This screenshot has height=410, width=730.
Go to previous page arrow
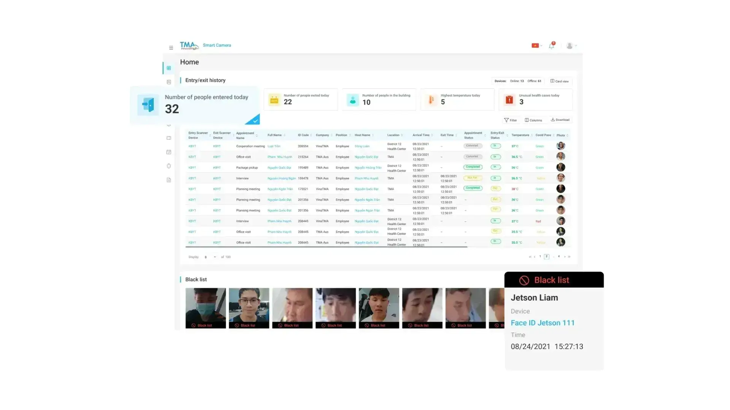tap(535, 257)
